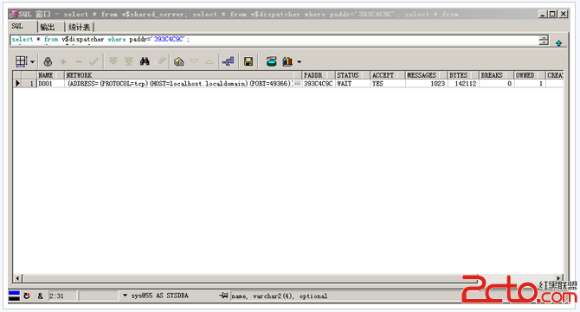
Task: Open the grid select-cell mode icon
Action: coord(21,61)
